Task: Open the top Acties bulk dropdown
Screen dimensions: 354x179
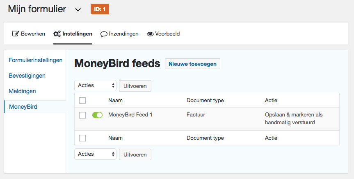Action: point(95,86)
